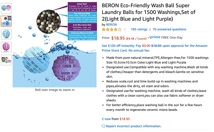View the 185 ratings link
The image size is (214, 132).
[139, 29]
